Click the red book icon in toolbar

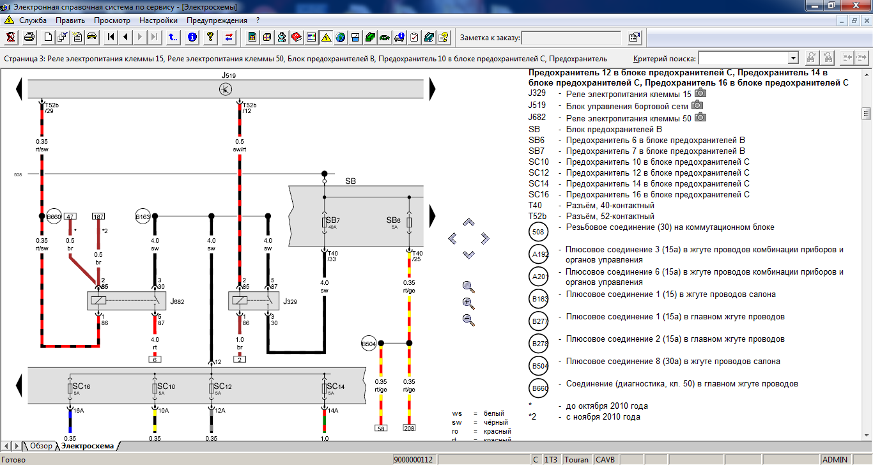pyautogui.click(x=297, y=37)
